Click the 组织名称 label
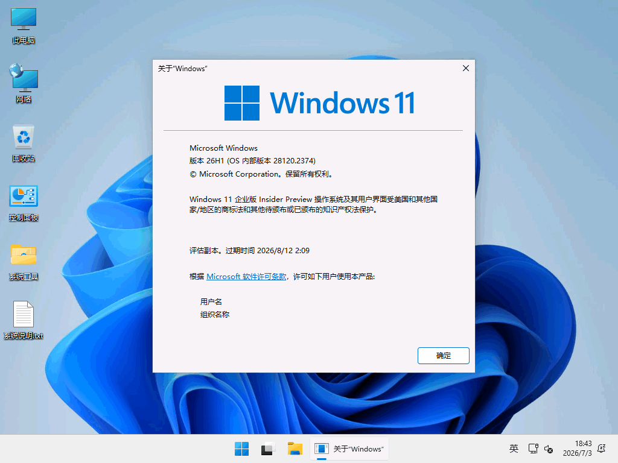618x463 pixels. point(214,315)
